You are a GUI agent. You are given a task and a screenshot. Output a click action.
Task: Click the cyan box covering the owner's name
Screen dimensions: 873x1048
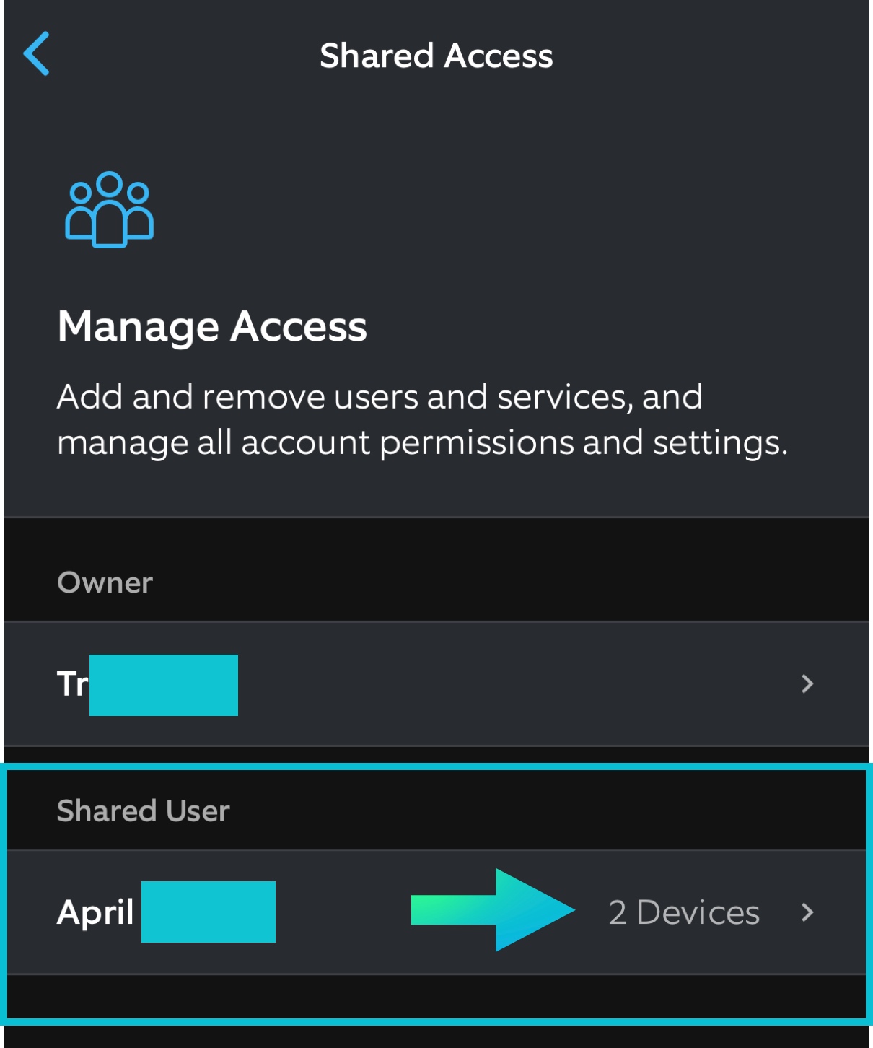pos(164,685)
